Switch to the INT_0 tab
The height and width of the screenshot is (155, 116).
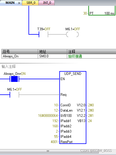click(47, 3)
